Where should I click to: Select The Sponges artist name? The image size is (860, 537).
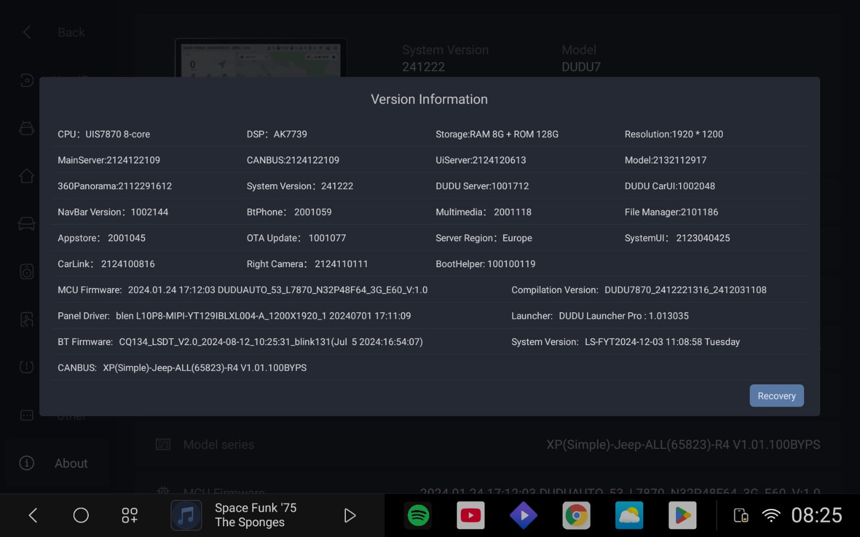tap(250, 522)
